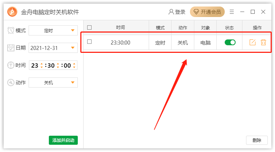Click the minutes stepper next to 30
The width and height of the screenshot is (275, 152).
[x=58, y=66]
